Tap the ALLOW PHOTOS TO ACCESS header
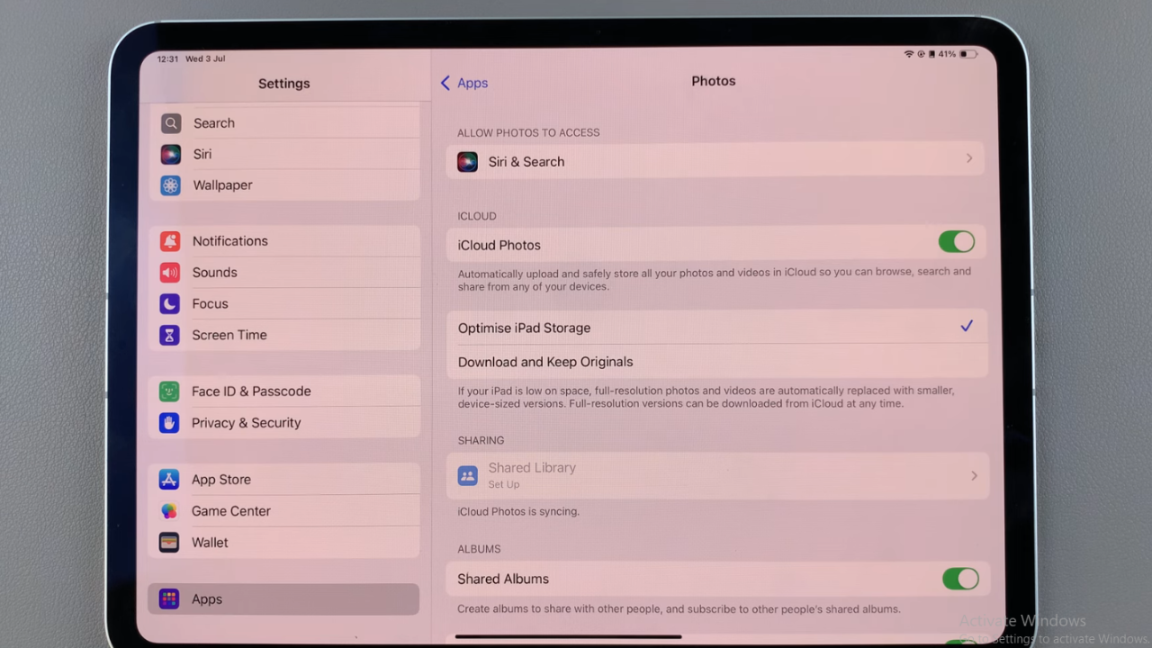 coord(528,133)
